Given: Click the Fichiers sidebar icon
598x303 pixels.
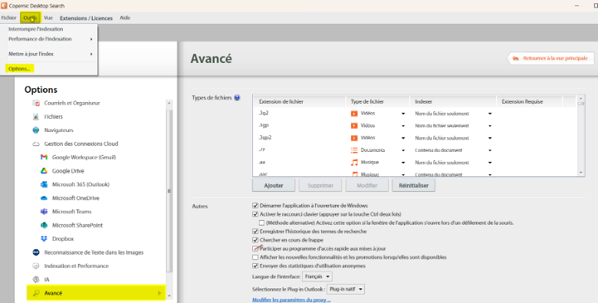Looking at the screenshot, I should click(x=36, y=117).
